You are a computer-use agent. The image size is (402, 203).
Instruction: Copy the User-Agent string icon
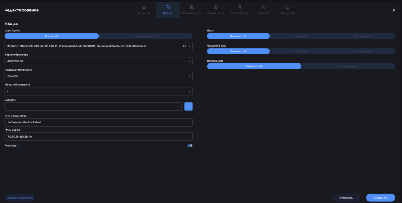pyautogui.click(x=185, y=46)
